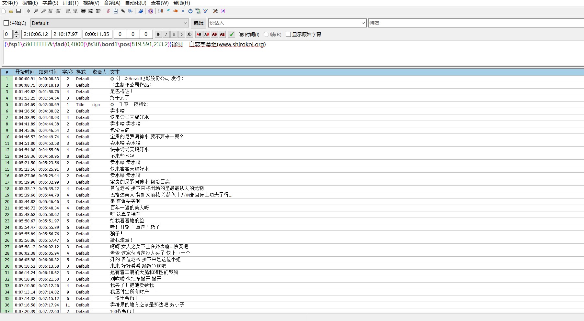Launch ASSDraw3 (anime girl icon)
The image size is (584, 321).
151,11
